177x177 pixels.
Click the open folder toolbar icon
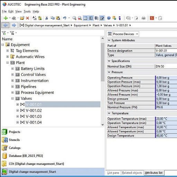tap(22, 18)
